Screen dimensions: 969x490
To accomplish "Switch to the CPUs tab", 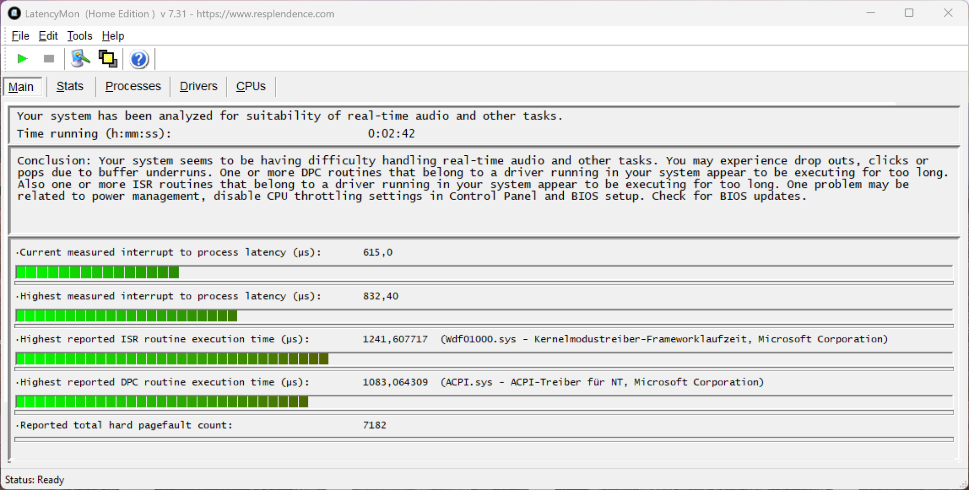I will pos(251,86).
